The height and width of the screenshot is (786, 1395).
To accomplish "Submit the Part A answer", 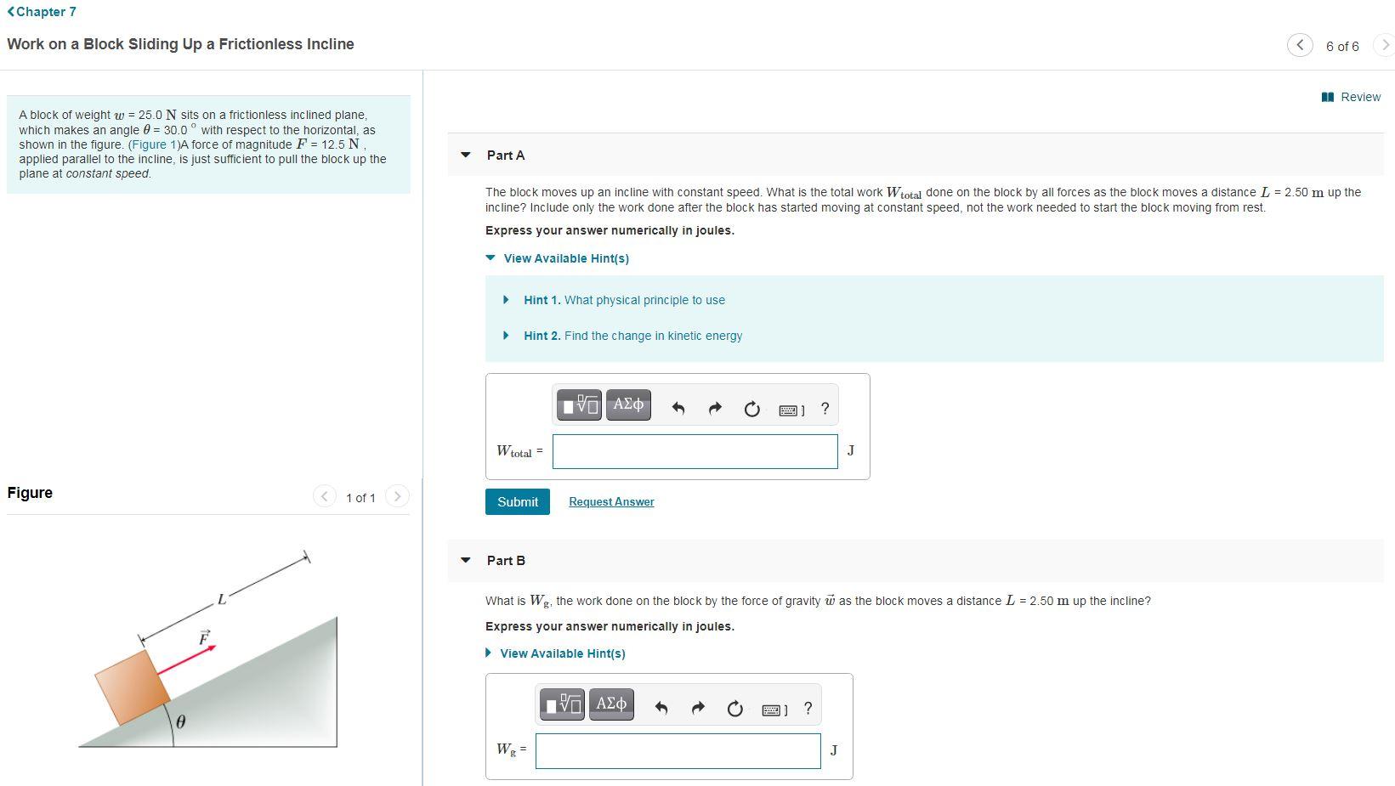I will [518, 501].
